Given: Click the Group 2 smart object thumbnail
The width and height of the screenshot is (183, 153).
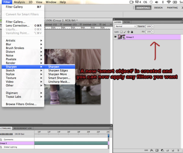Looking at the screenshot, I should (x=122, y=37).
